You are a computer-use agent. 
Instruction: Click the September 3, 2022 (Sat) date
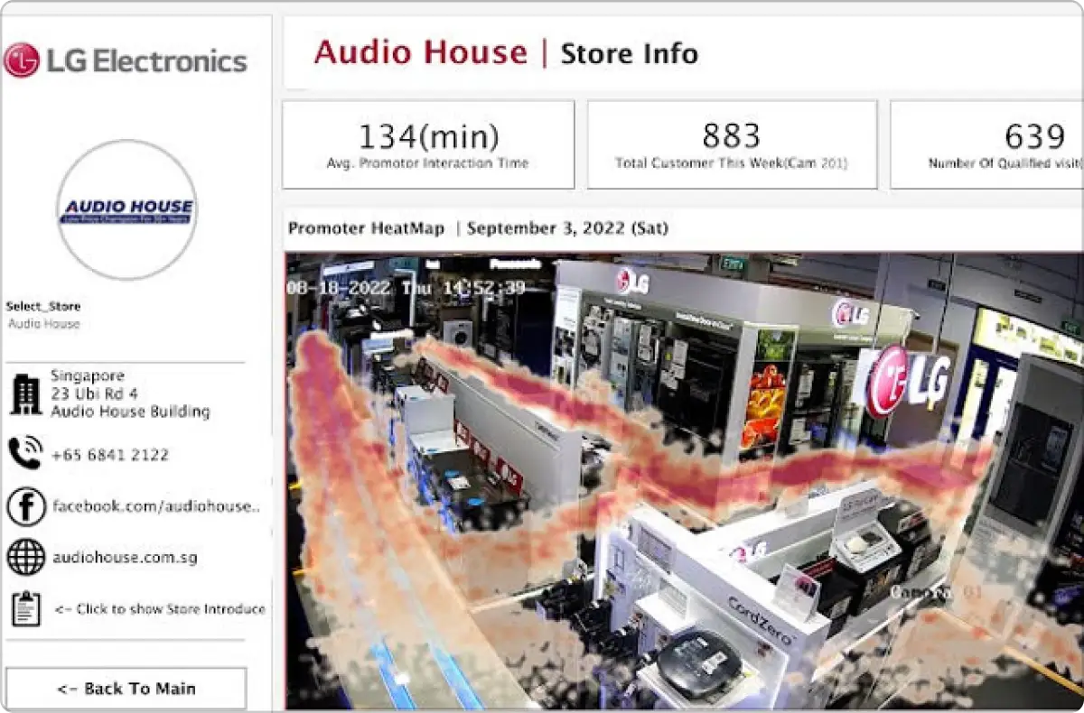[568, 228]
